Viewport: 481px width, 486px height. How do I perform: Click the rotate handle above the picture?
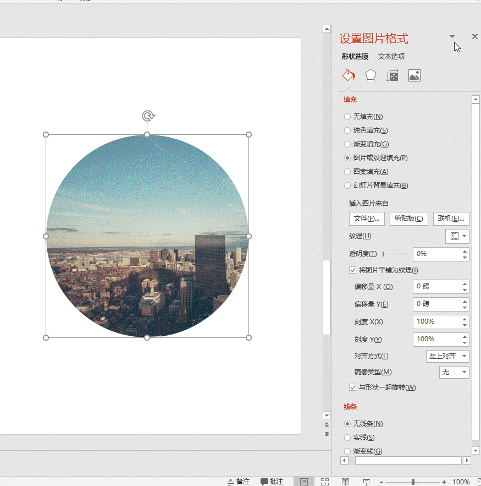[147, 116]
